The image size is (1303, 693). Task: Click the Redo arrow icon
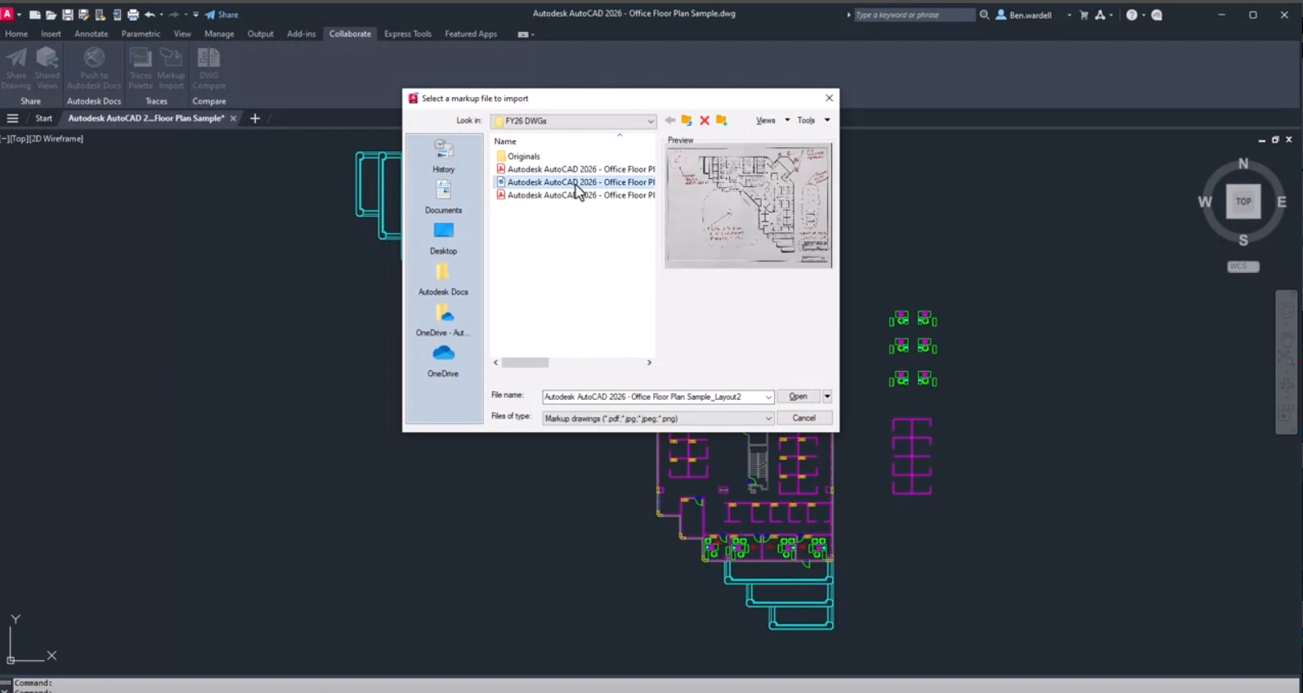(x=173, y=15)
